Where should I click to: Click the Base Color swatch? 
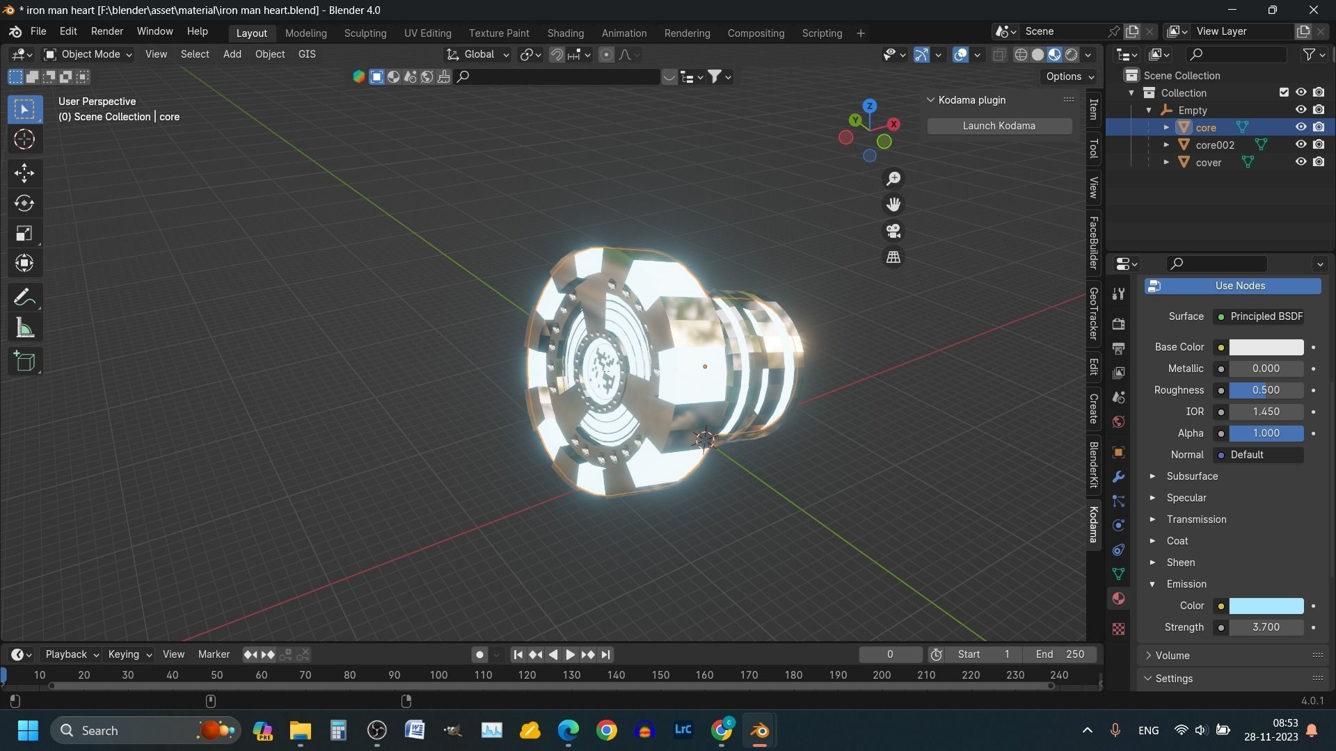[x=1266, y=347]
